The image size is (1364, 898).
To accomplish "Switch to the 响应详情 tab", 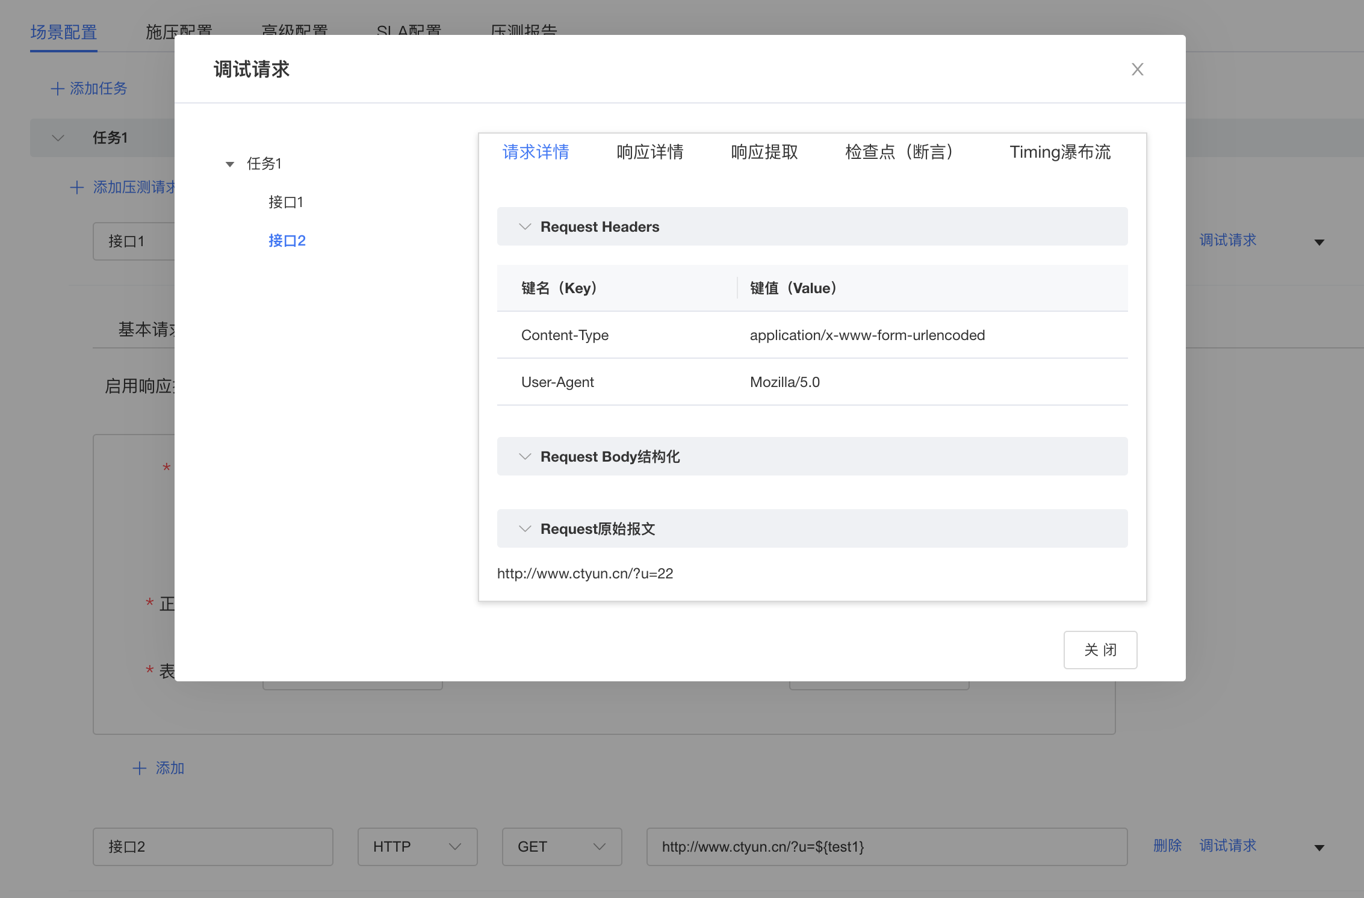I will [x=649, y=152].
